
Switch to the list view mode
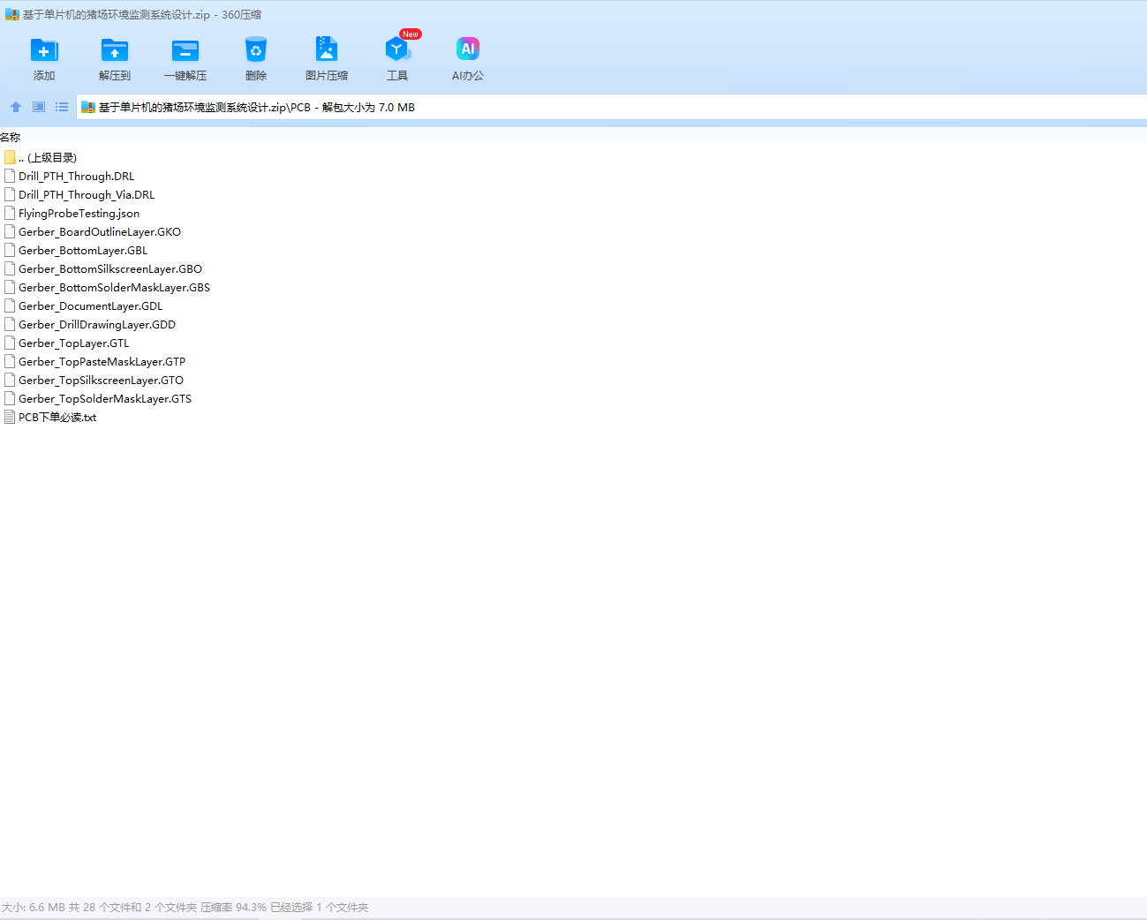click(62, 107)
